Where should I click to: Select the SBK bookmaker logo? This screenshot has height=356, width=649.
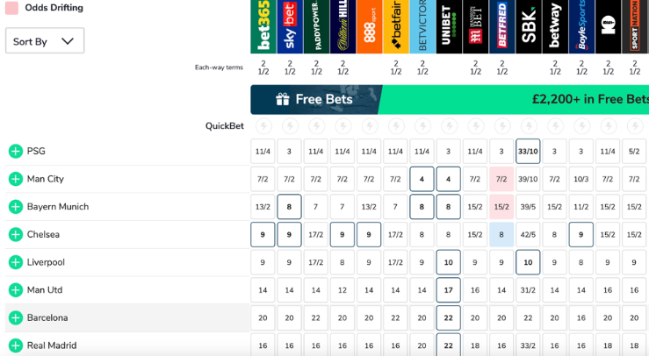pyautogui.click(x=528, y=26)
